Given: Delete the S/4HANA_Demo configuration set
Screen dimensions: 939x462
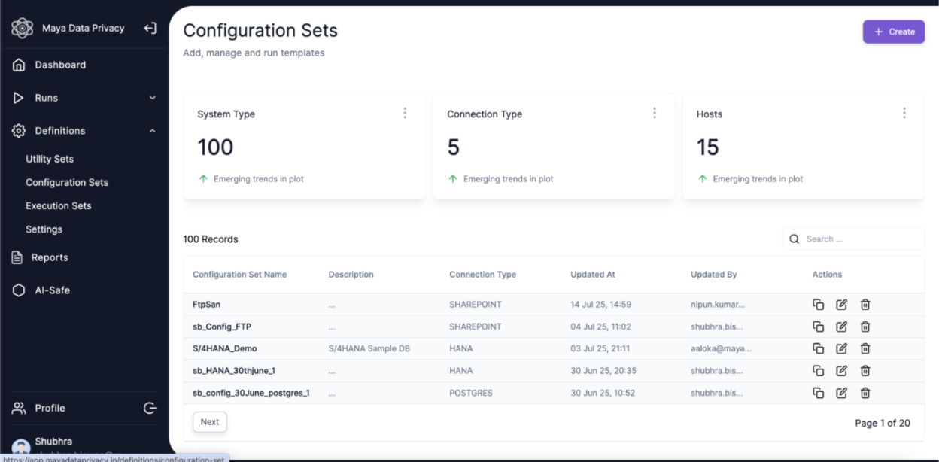Looking at the screenshot, I should coord(865,348).
